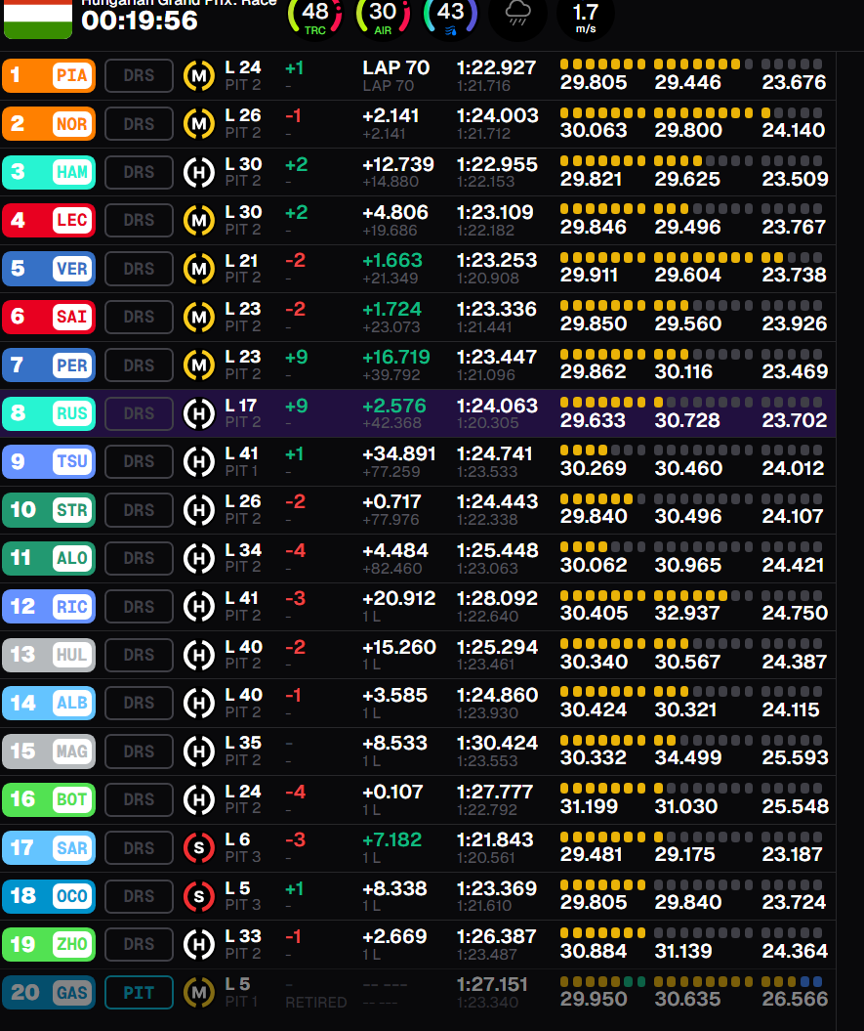
Task: Click HAM's last lap 1:22.955
Action: [x=497, y=164]
